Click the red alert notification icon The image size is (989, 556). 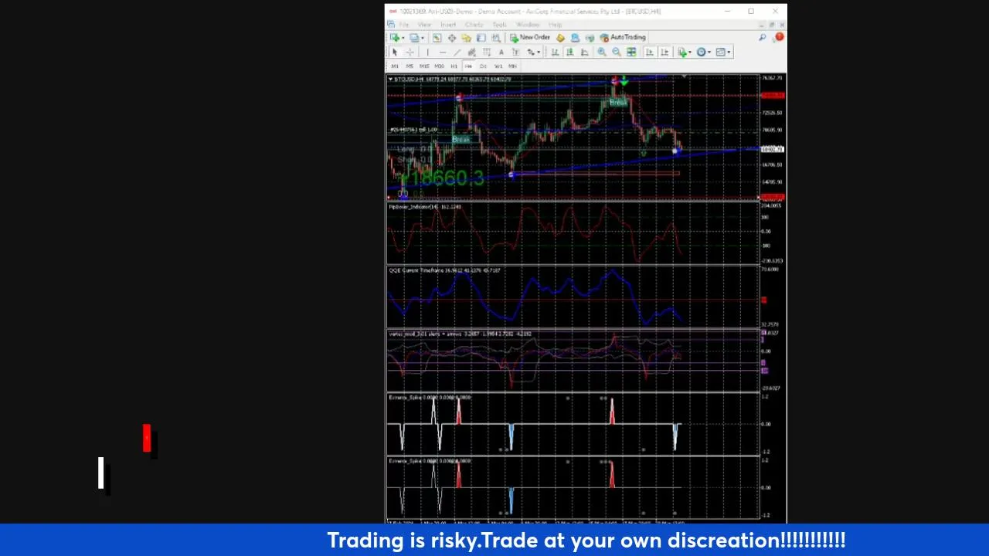[780, 36]
